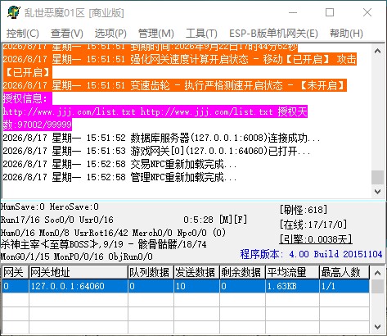Click the 交易NPC重新加载完成 log line

[x=119, y=164]
